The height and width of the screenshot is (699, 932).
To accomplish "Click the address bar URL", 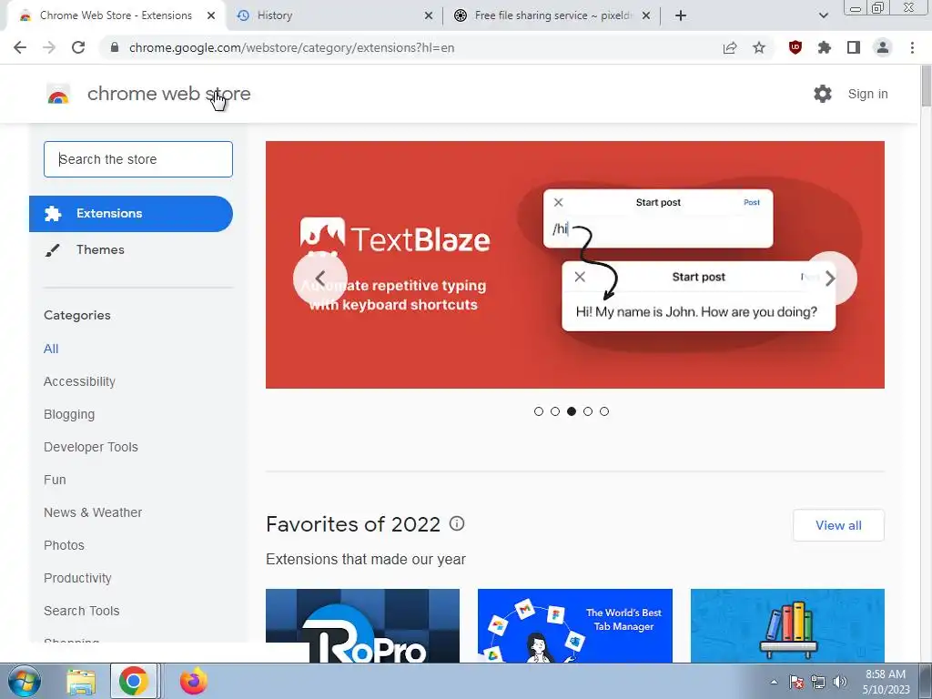I will click(x=291, y=47).
